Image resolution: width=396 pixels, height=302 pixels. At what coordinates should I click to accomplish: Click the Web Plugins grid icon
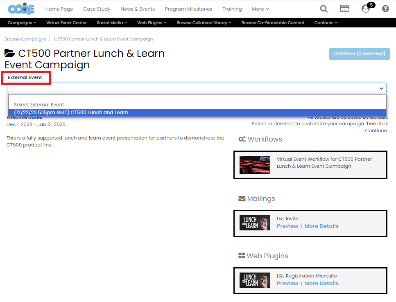coord(242,256)
